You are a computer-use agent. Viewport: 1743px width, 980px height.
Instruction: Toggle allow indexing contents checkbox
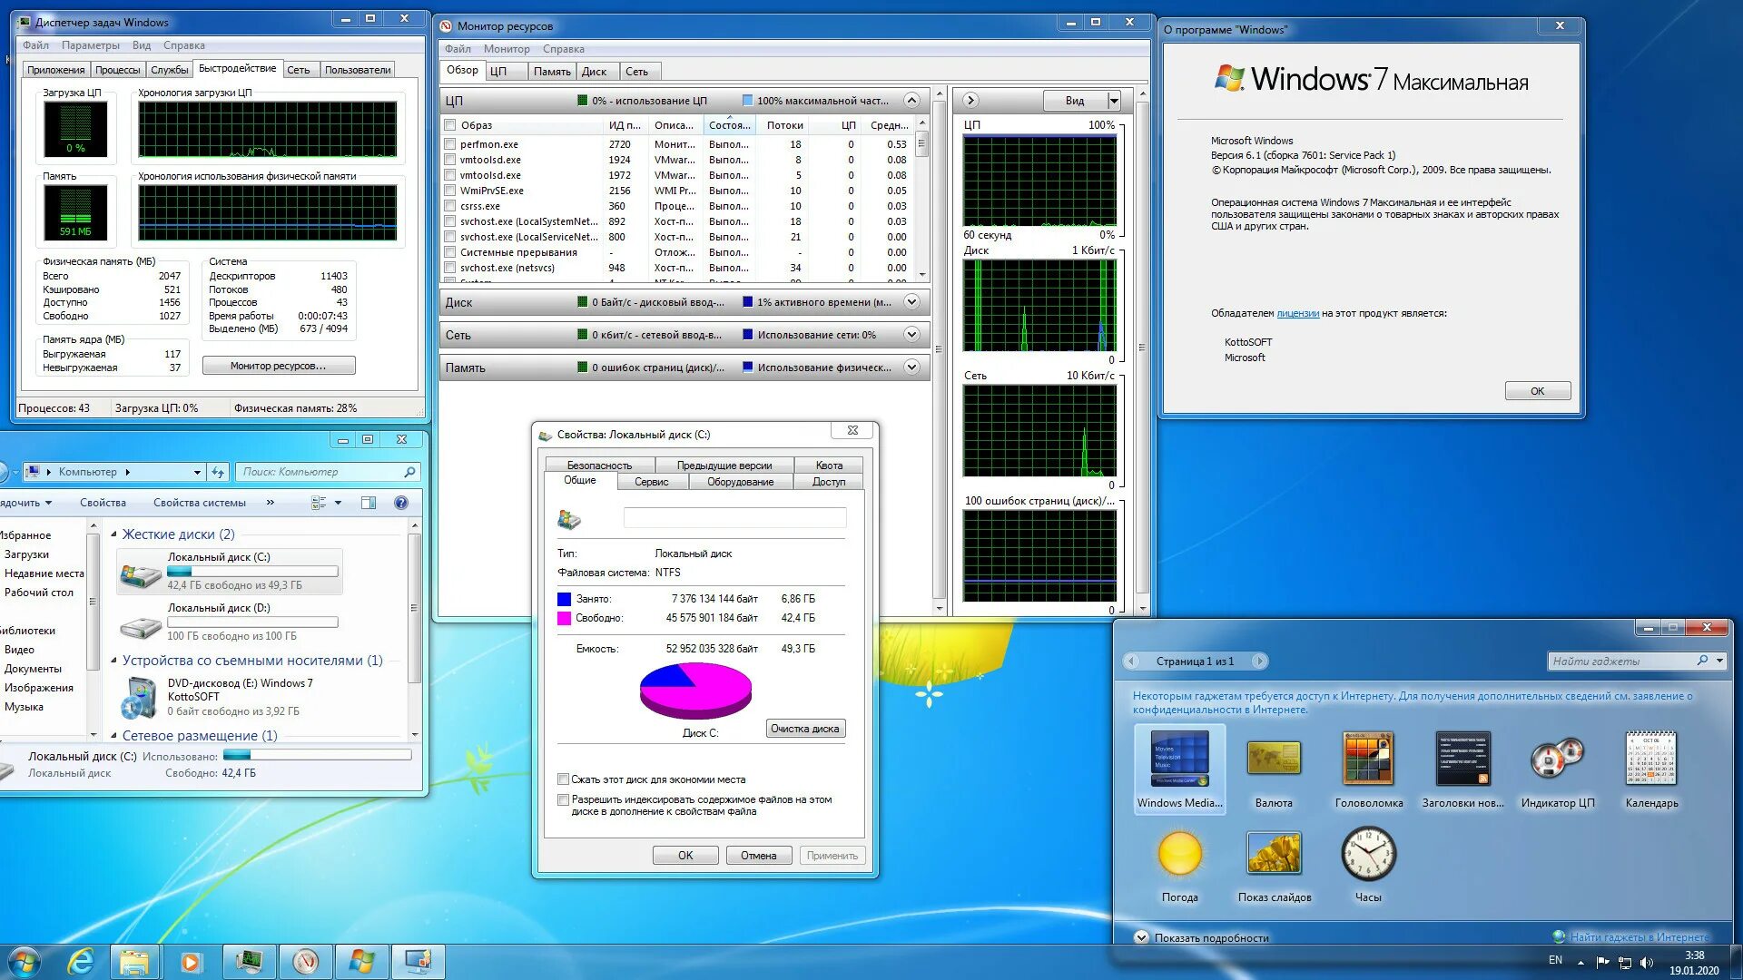[x=563, y=799]
